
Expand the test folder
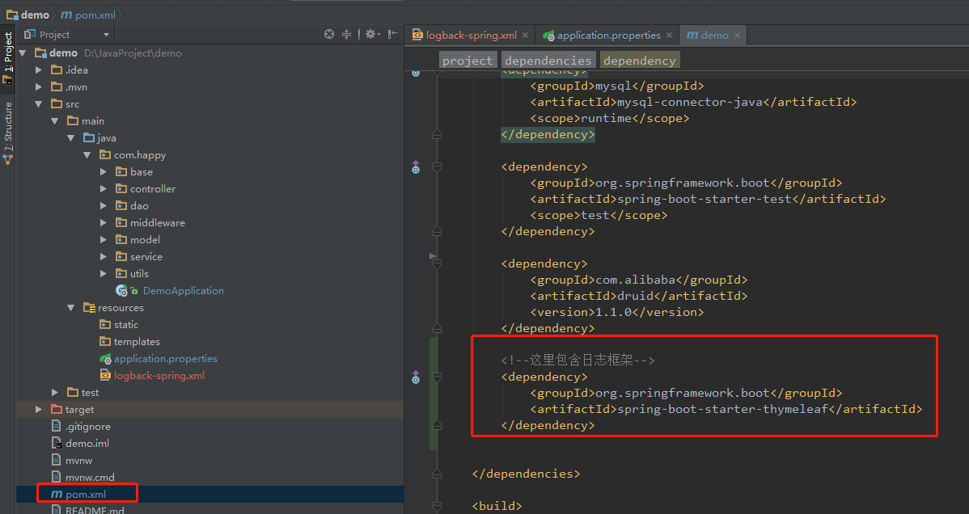pos(55,392)
